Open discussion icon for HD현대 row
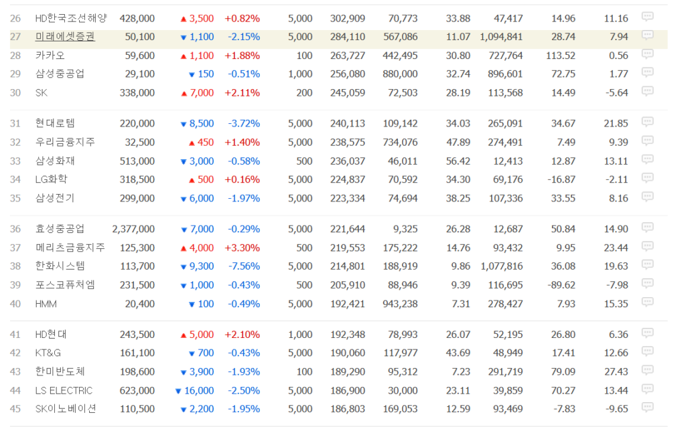Screen dimensions: 686x427 (647, 332)
